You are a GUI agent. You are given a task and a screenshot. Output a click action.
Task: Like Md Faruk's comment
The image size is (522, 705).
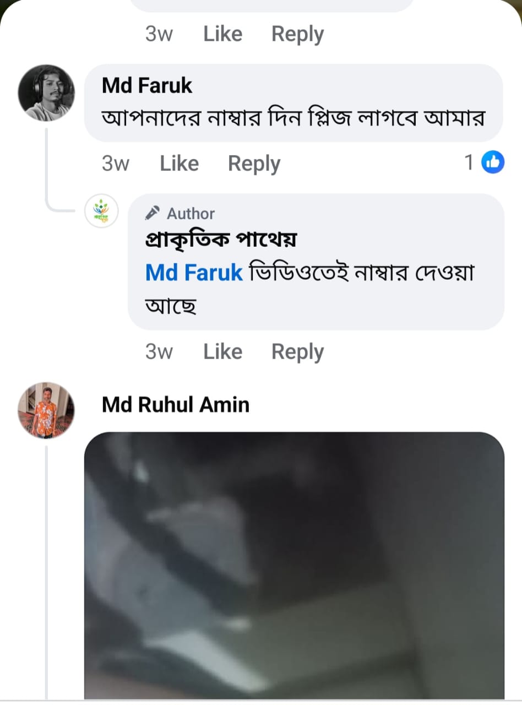[x=179, y=164]
